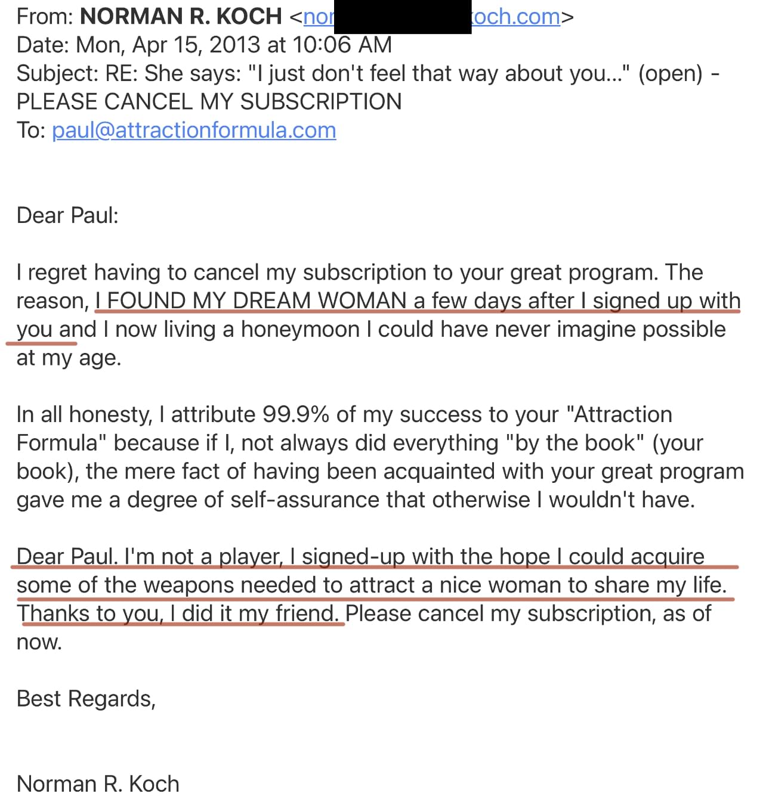
Task: Click the "Best Regards," closing line
Action: coord(86,699)
